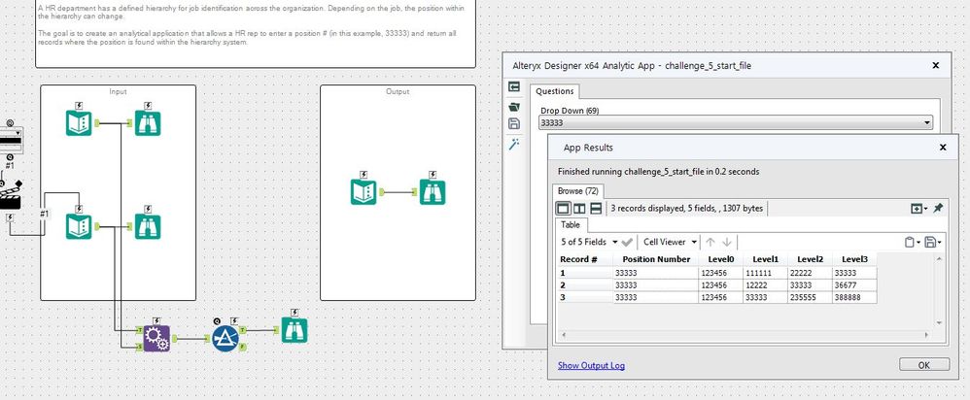Select the lower Text Input tool in Input container
This screenshot has width=970, height=400.
[79, 226]
